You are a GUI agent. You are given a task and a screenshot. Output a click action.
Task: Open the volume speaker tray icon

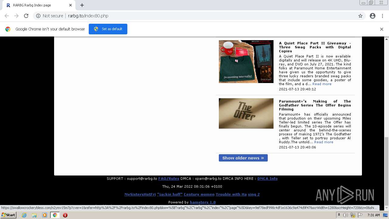346,215
